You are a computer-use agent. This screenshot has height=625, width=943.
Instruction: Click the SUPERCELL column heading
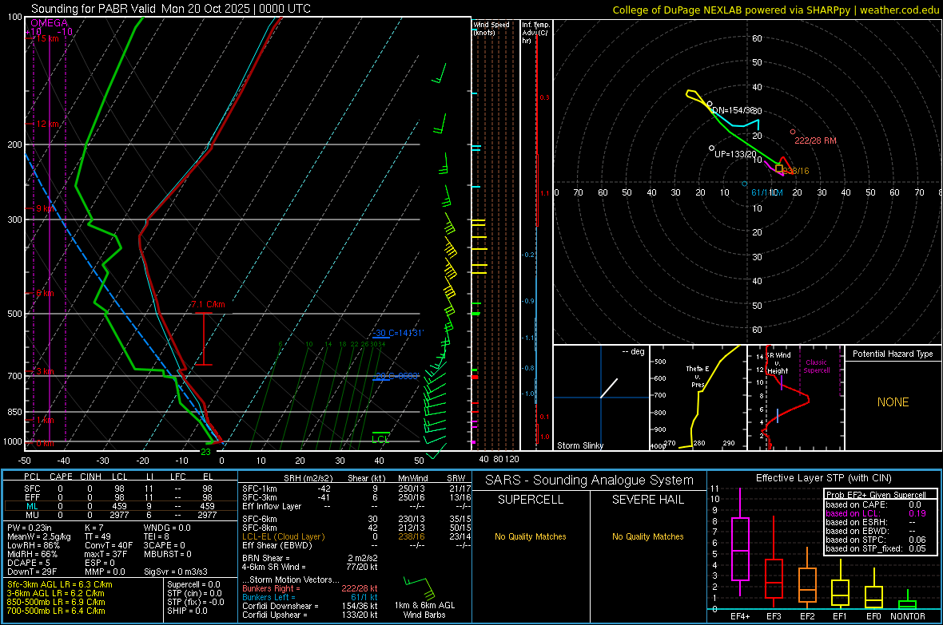pyautogui.click(x=531, y=500)
